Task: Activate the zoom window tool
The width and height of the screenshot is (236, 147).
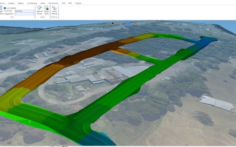Action: [118, 23]
